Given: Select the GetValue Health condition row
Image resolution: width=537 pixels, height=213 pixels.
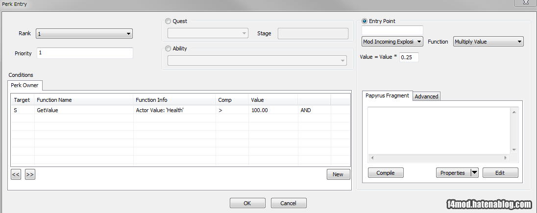Looking at the screenshot, I should [180, 110].
